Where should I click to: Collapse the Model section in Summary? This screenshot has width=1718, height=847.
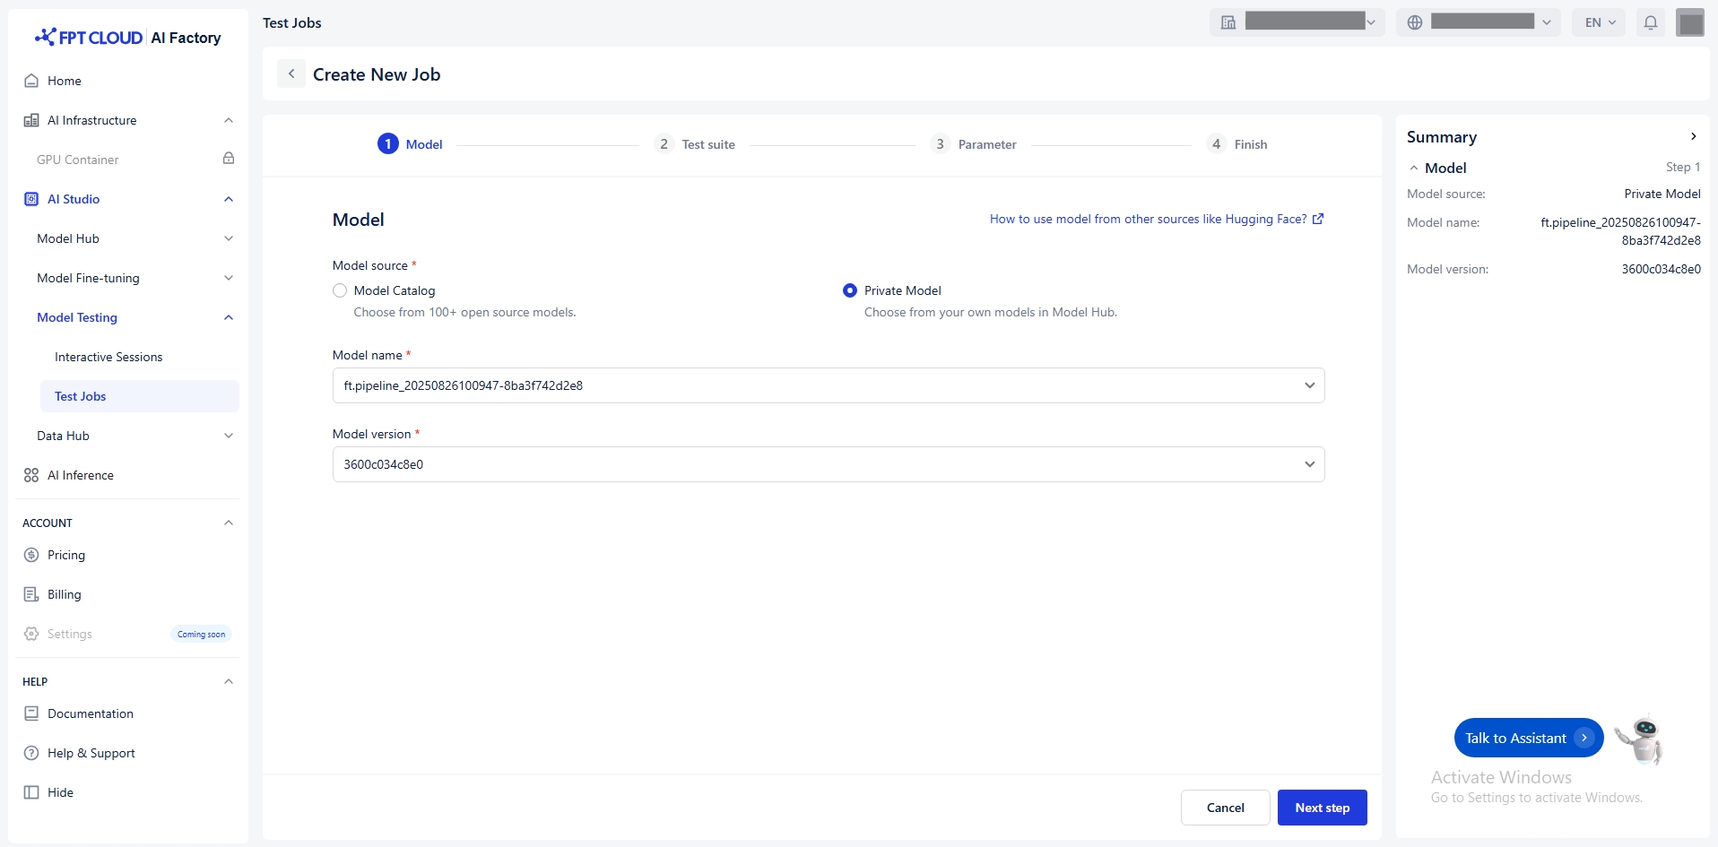pos(1414,168)
